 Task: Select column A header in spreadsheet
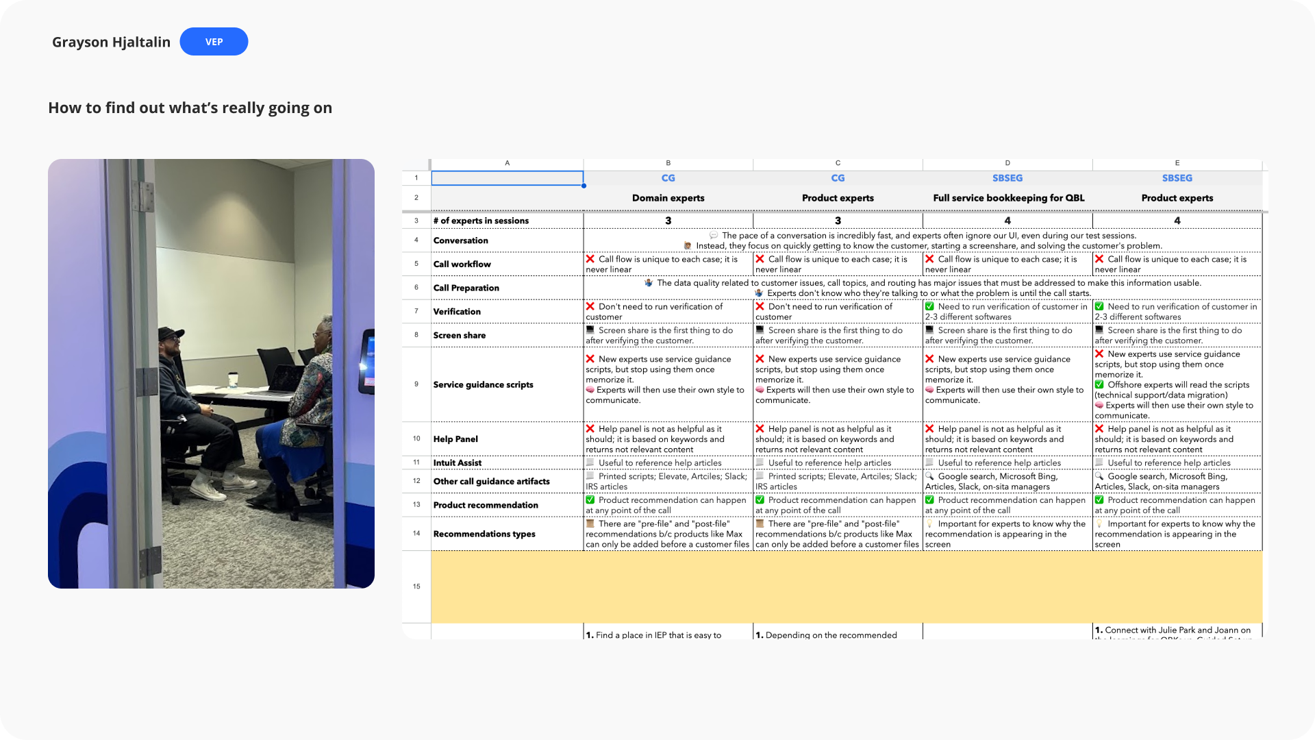(x=507, y=163)
